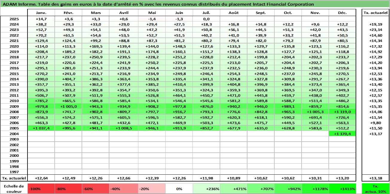Select the 2025 row label
This screenshot has height=194, width=390.
pos(14,19)
